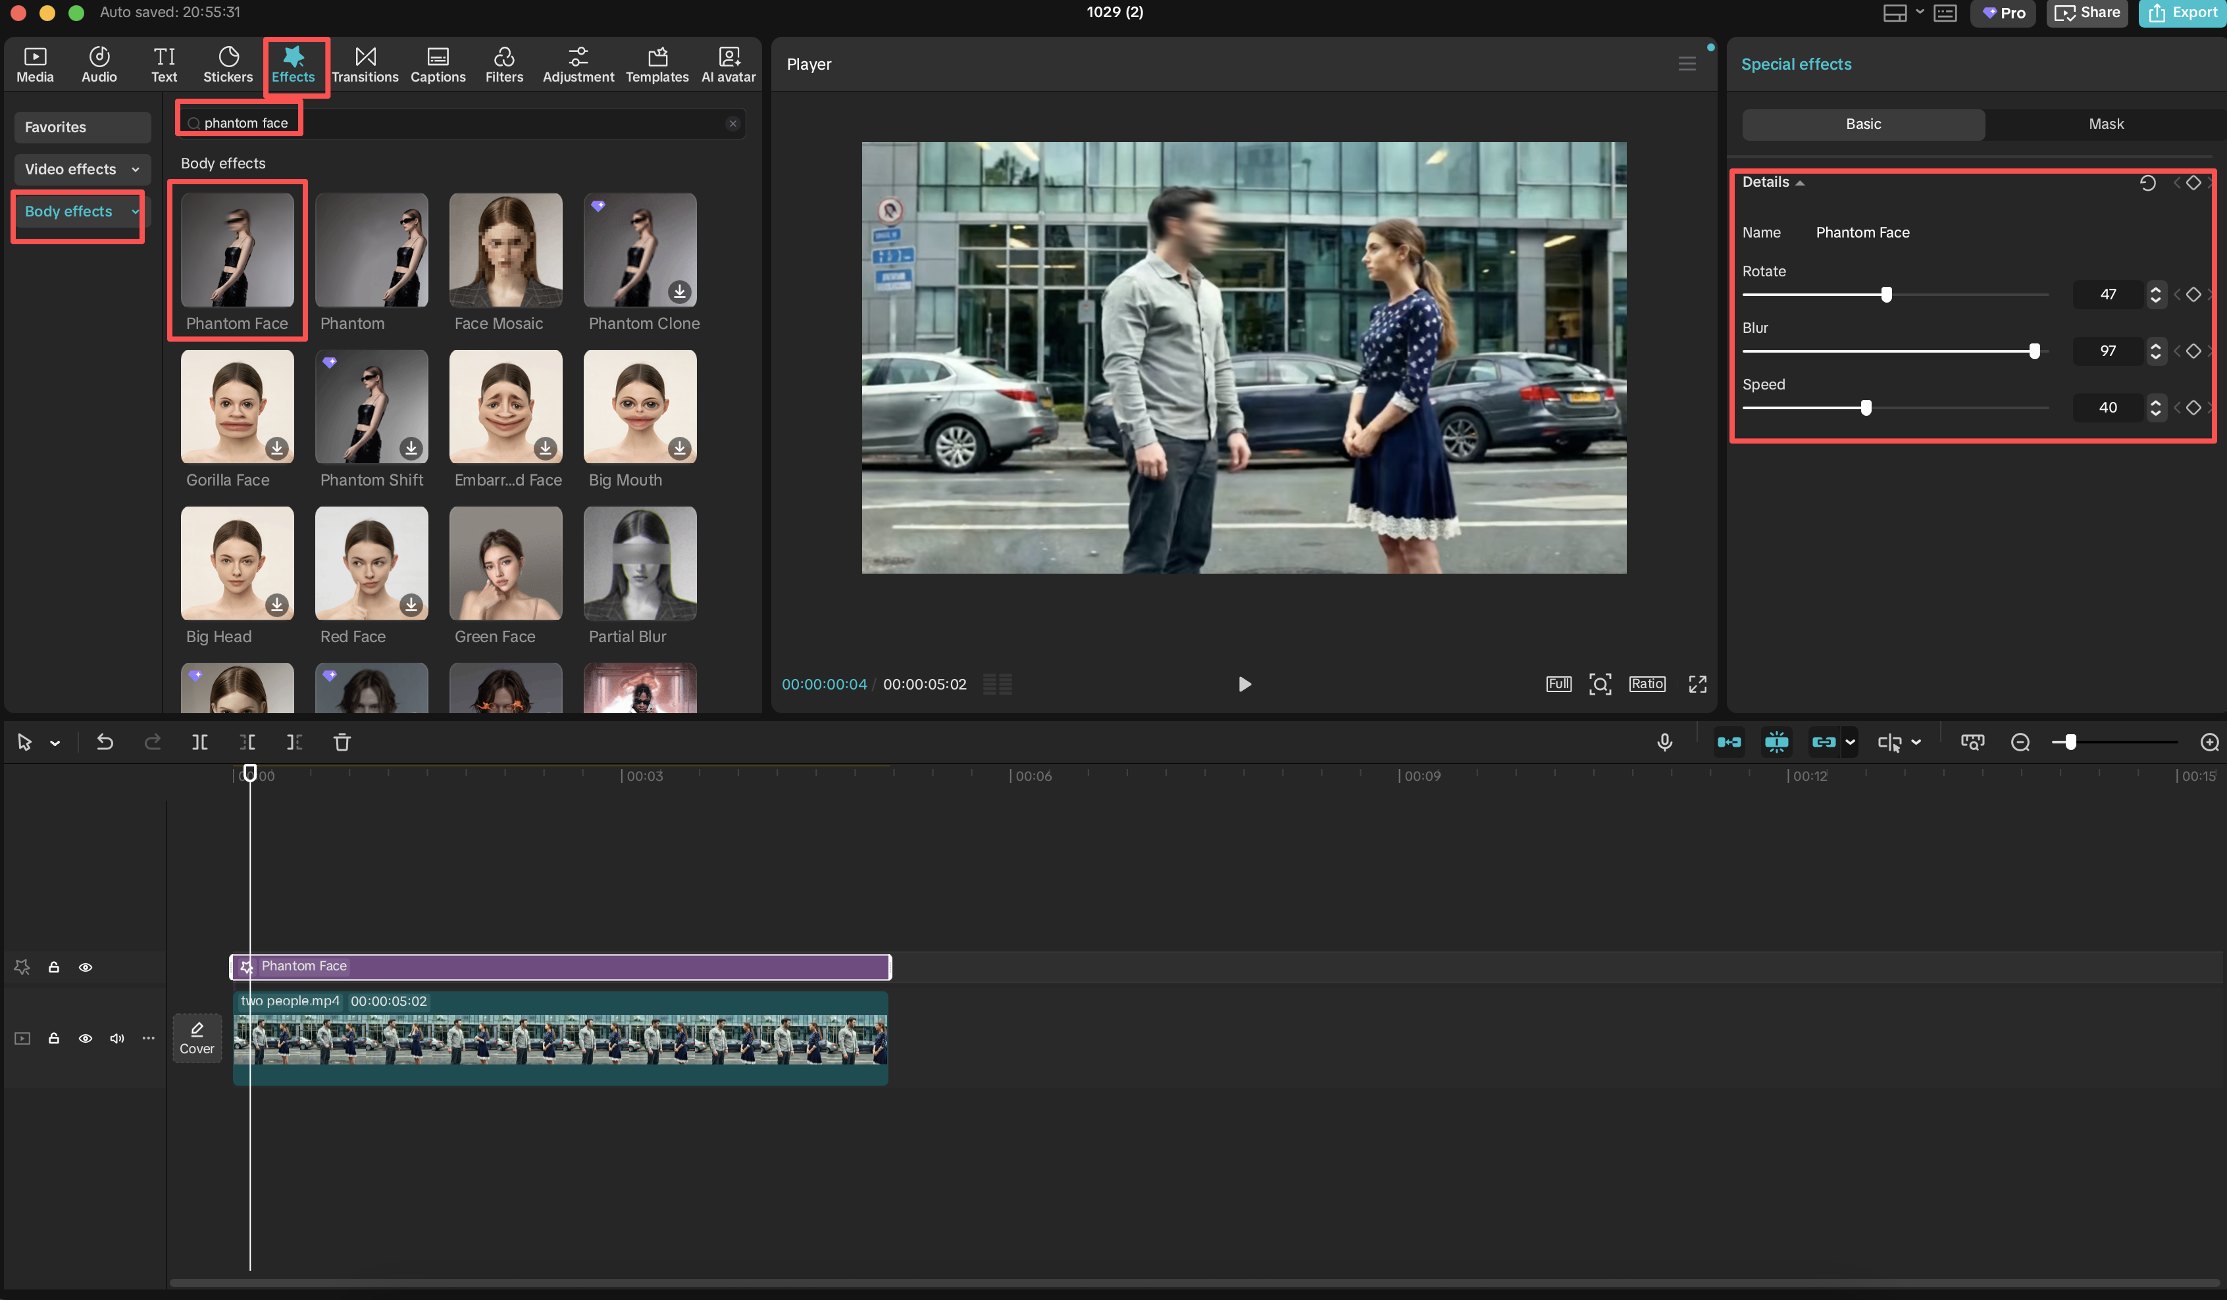Open the Stickers panel
The height and width of the screenshot is (1300, 2227).
[x=228, y=63]
